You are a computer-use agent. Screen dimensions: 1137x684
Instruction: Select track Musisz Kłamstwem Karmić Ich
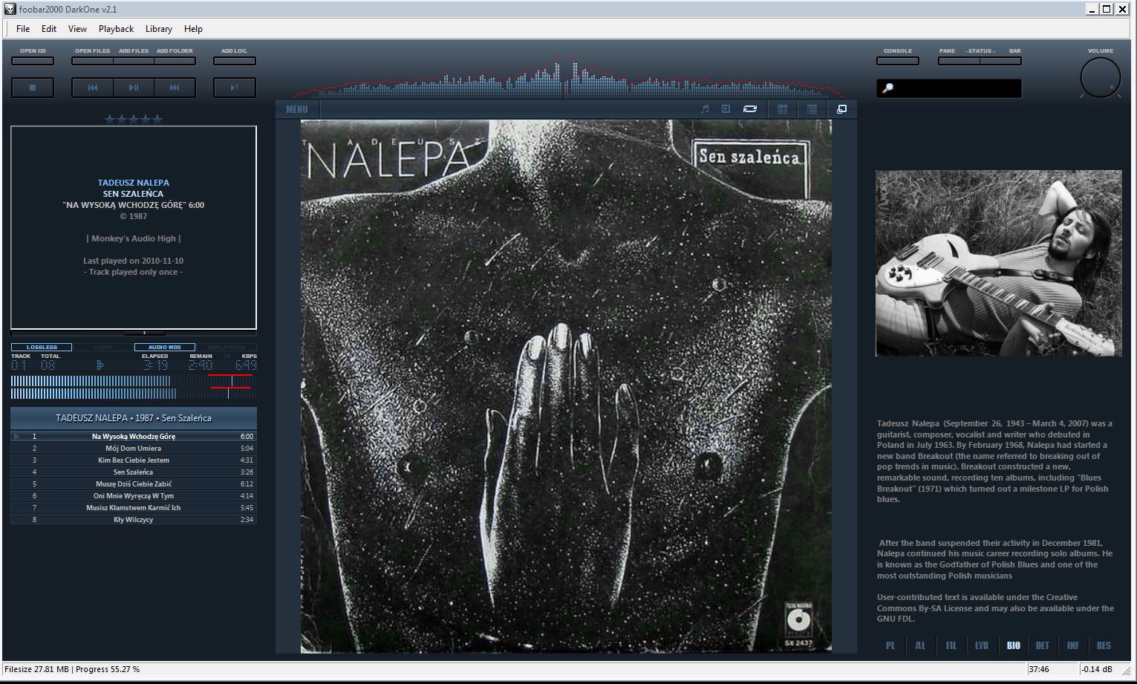pos(134,508)
